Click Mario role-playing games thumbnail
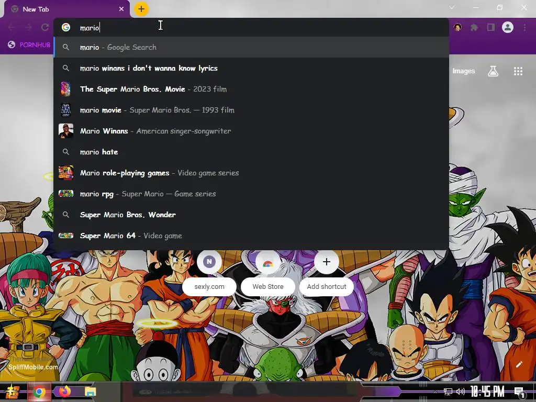This screenshot has width=536, height=402. click(x=65, y=173)
